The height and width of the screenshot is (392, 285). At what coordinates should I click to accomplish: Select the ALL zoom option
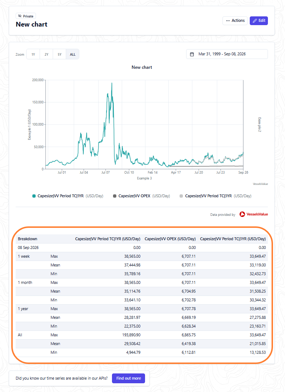pyautogui.click(x=73, y=54)
